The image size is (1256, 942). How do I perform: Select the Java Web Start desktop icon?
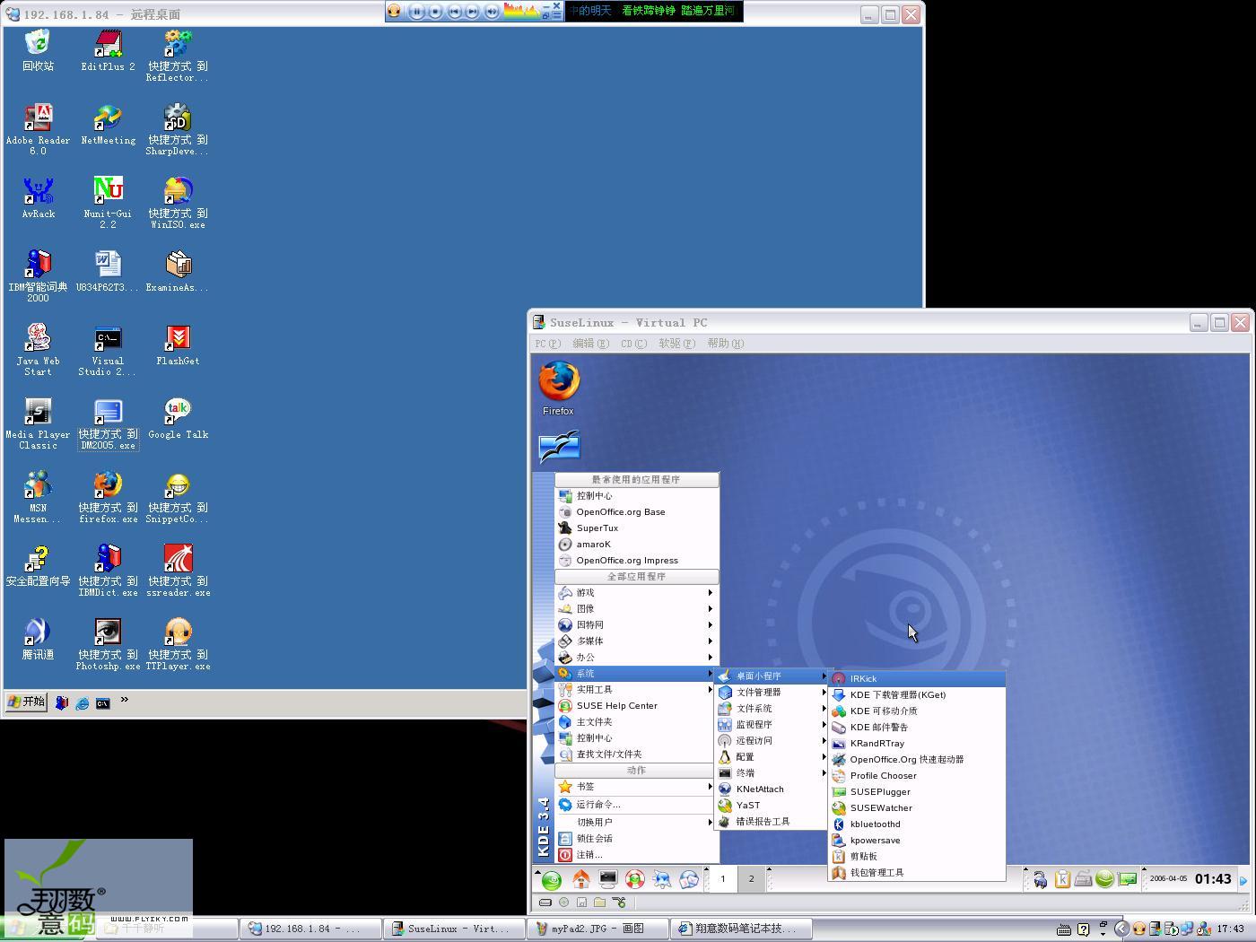tap(38, 350)
